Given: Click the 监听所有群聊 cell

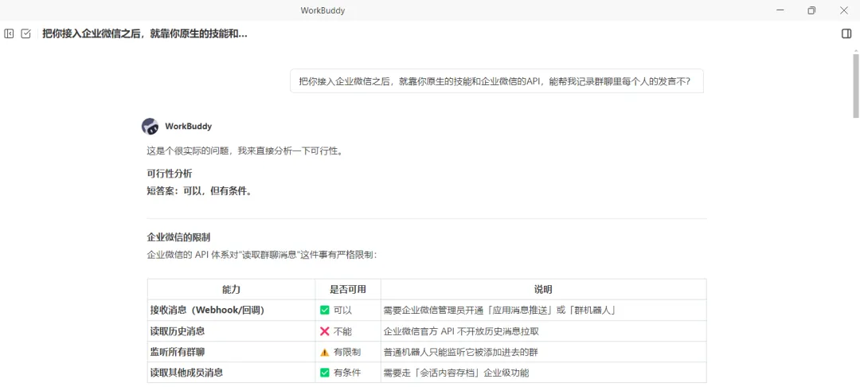Looking at the screenshot, I should (231, 352).
